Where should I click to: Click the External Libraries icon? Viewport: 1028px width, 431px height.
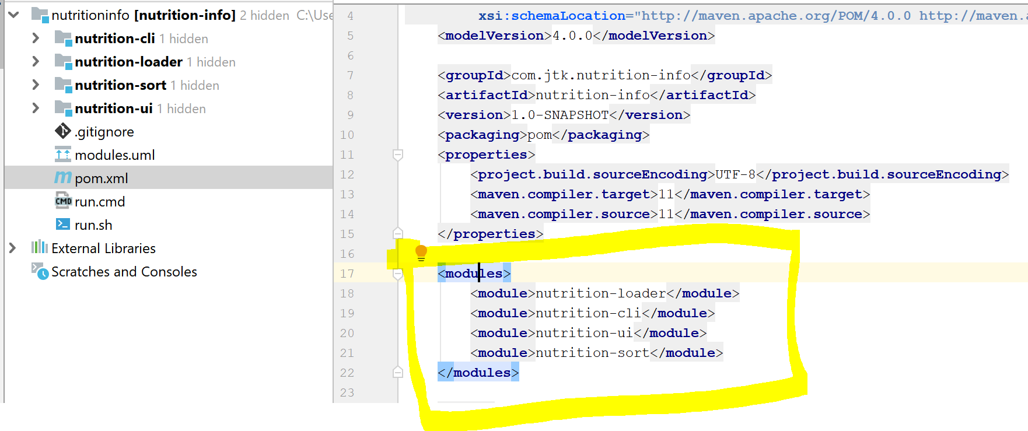(x=40, y=247)
